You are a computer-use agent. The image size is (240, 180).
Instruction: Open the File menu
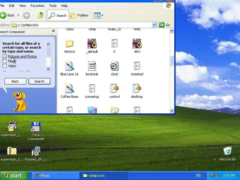[x=2, y=6]
